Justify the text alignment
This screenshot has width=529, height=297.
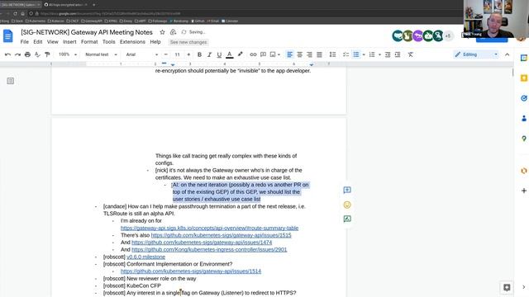click(x=319, y=54)
